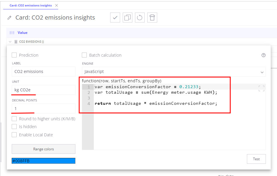
Task: Click the #008FFB blue color swatch
Action: 44,161
